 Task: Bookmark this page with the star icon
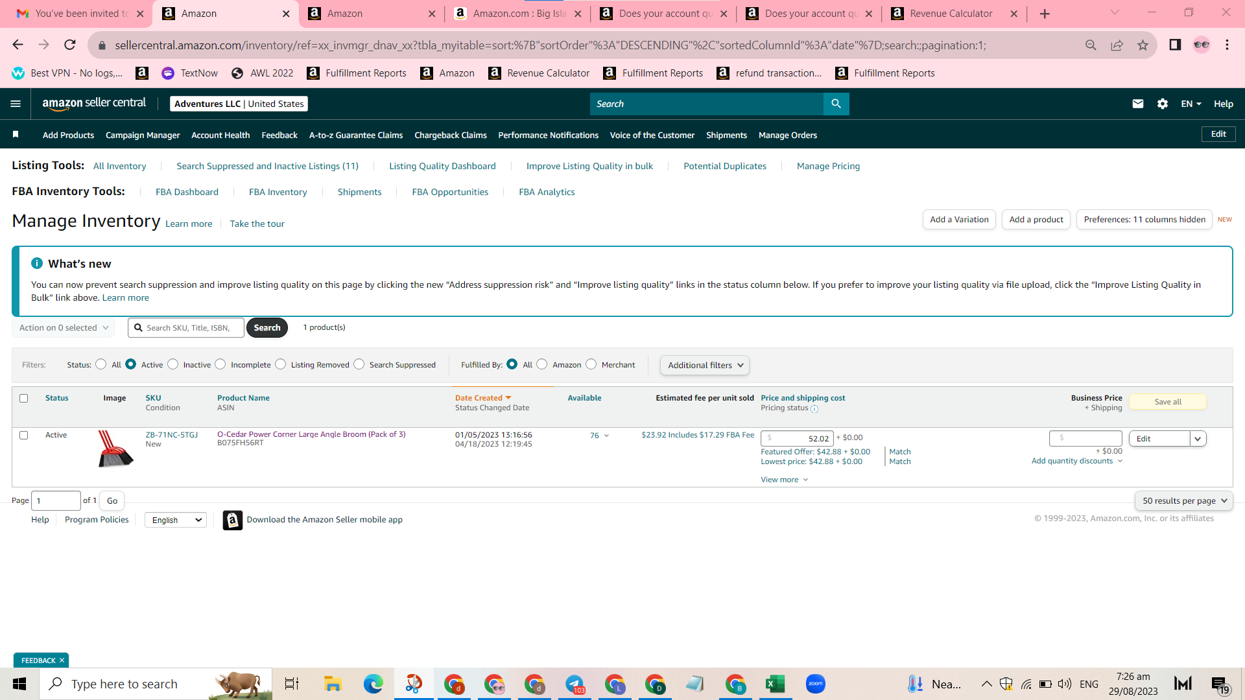1143,45
